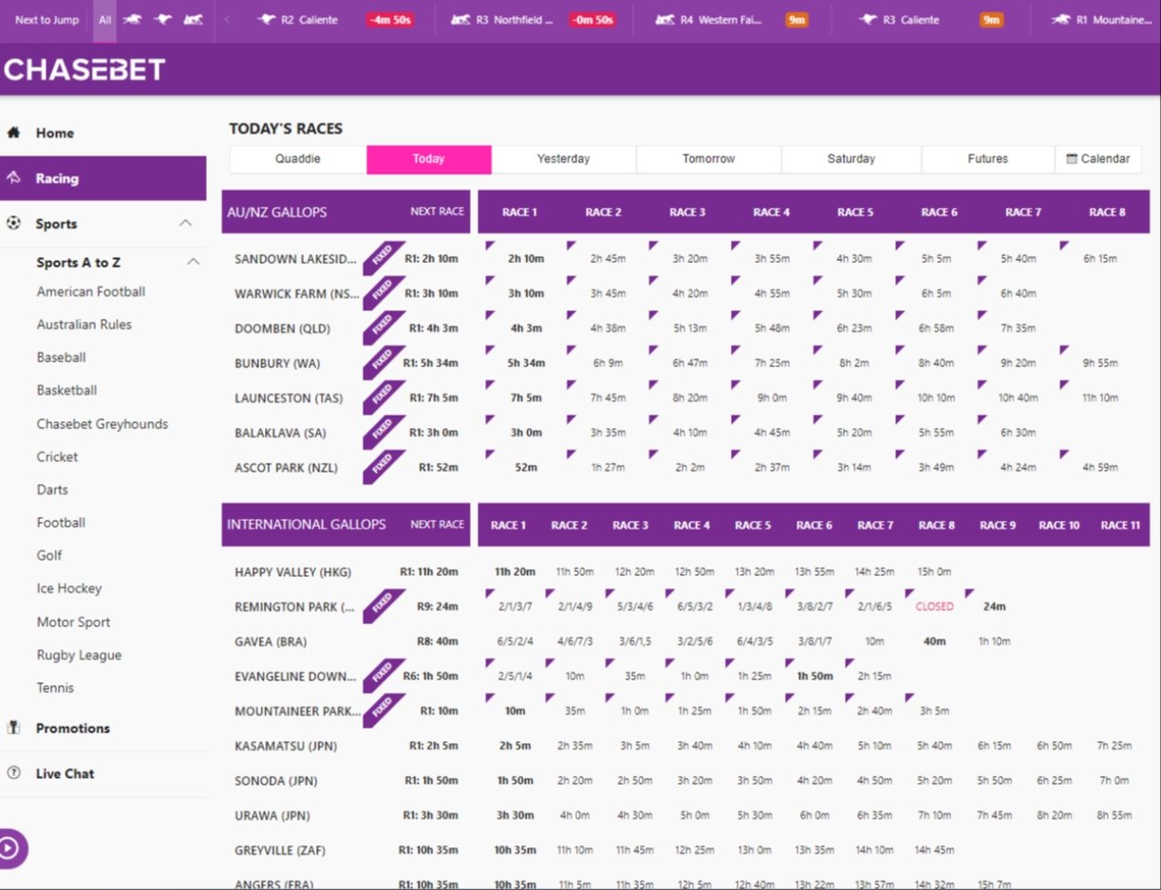Open R4 Western Fair in the next-to-jump bar
Image resolution: width=1161 pixels, height=890 pixels.
click(731, 20)
